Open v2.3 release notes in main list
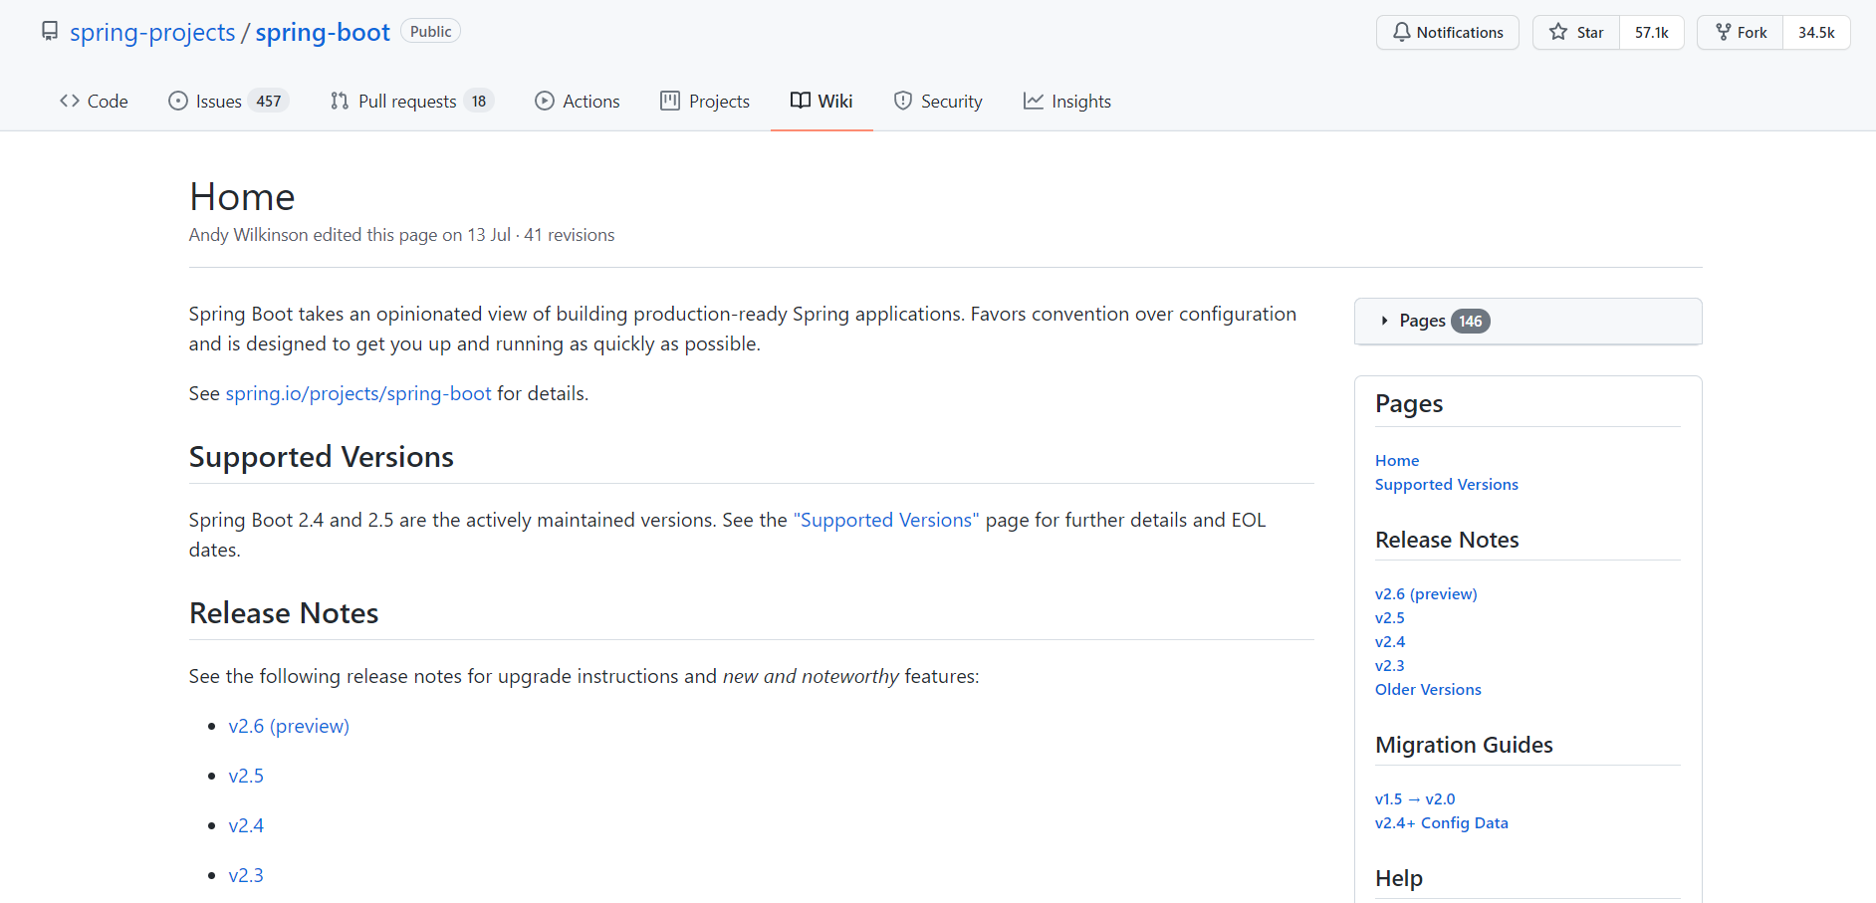Image resolution: width=1876 pixels, height=903 pixels. point(246,875)
